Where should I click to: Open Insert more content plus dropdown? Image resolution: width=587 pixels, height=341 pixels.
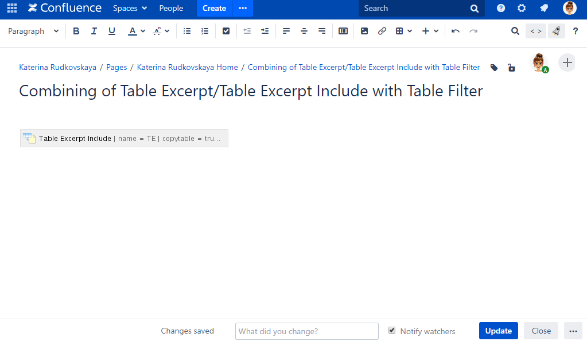click(x=430, y=32)
